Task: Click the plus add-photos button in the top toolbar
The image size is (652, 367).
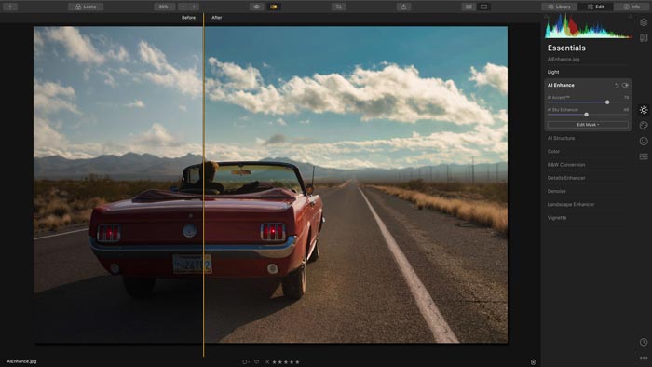Action: tap(10, 7)
